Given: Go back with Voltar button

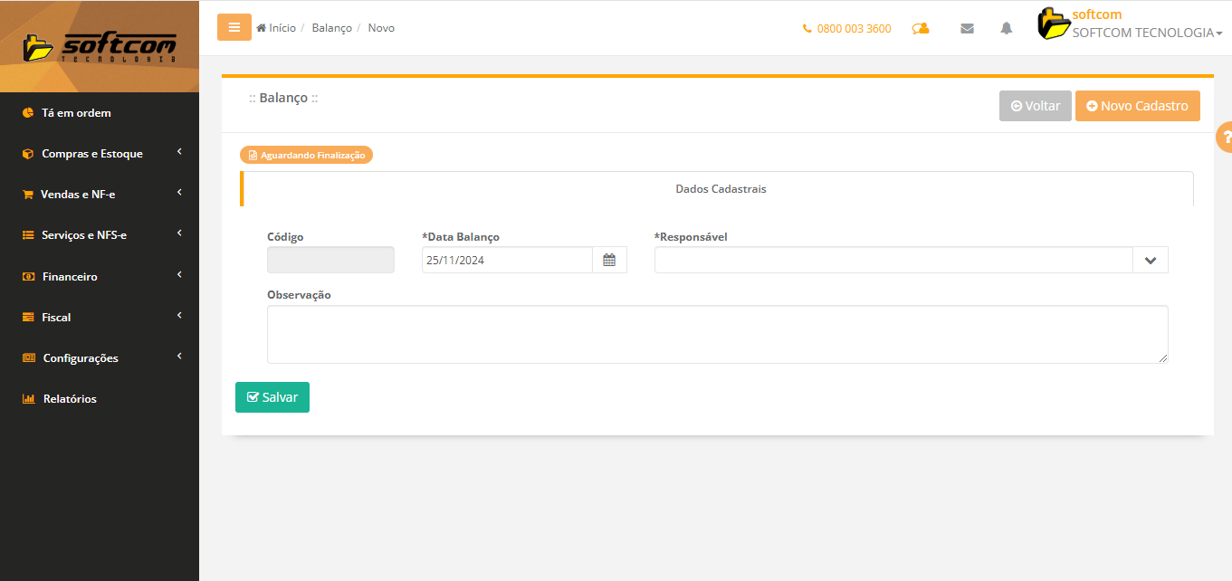Looking at the screenshot, I should (x=1035, y=106).
